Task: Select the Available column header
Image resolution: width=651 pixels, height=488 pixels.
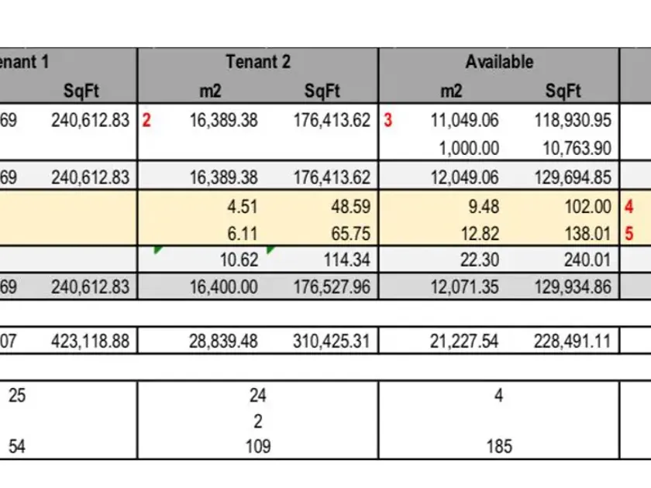Action: point(499,62)
